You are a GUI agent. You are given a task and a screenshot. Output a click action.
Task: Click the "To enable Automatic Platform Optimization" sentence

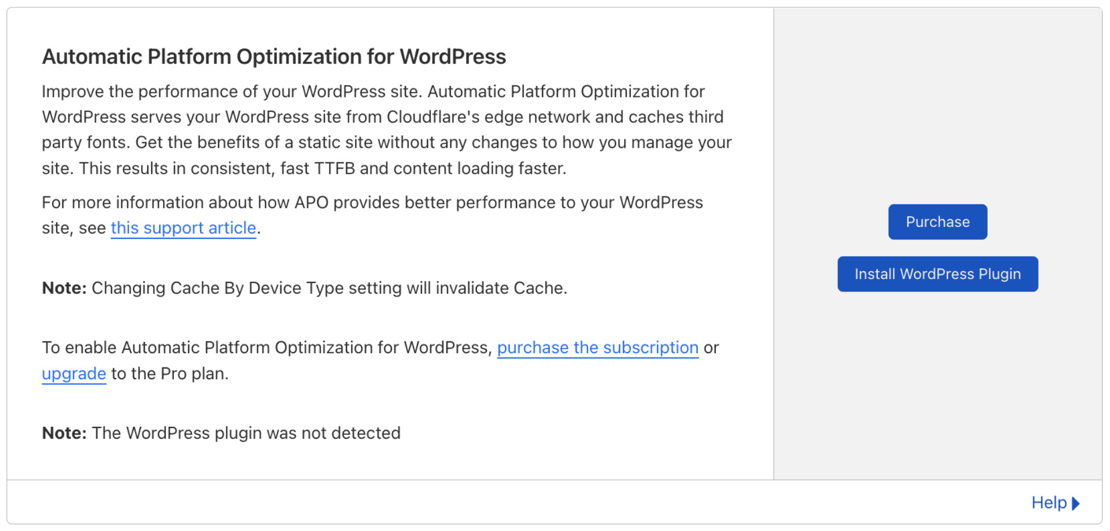[x=266, y=348]
